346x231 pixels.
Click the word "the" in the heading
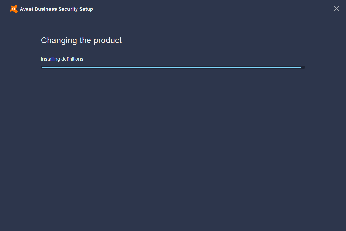85,41
